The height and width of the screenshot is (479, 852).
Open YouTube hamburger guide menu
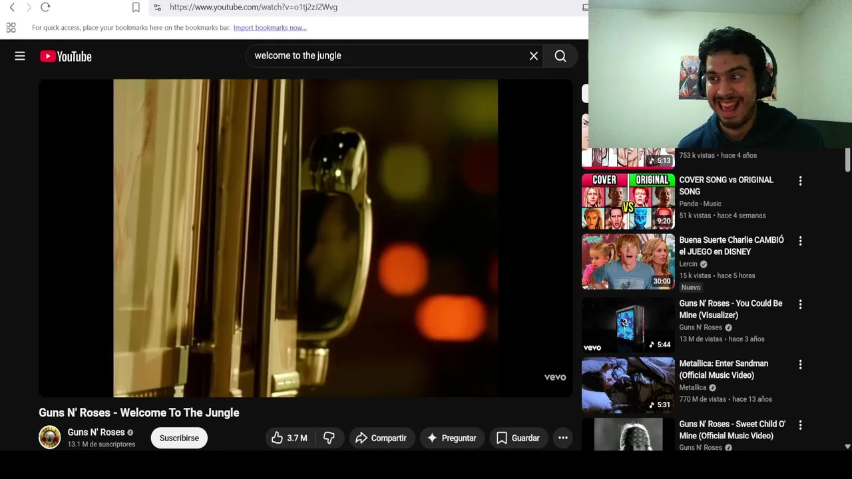[20, 57]
